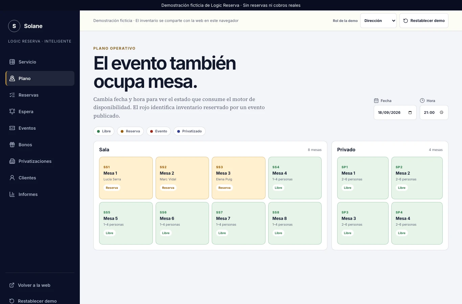Click the Solane logo circle
Screen dimensions: 462x304
pos(14,26)
